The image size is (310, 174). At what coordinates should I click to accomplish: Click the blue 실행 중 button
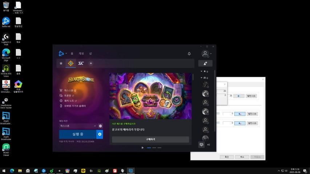click(78, 134)
